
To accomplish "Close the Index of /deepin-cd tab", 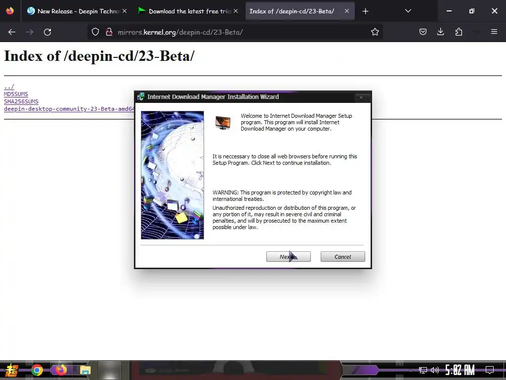I will click(x=346, y=11).
